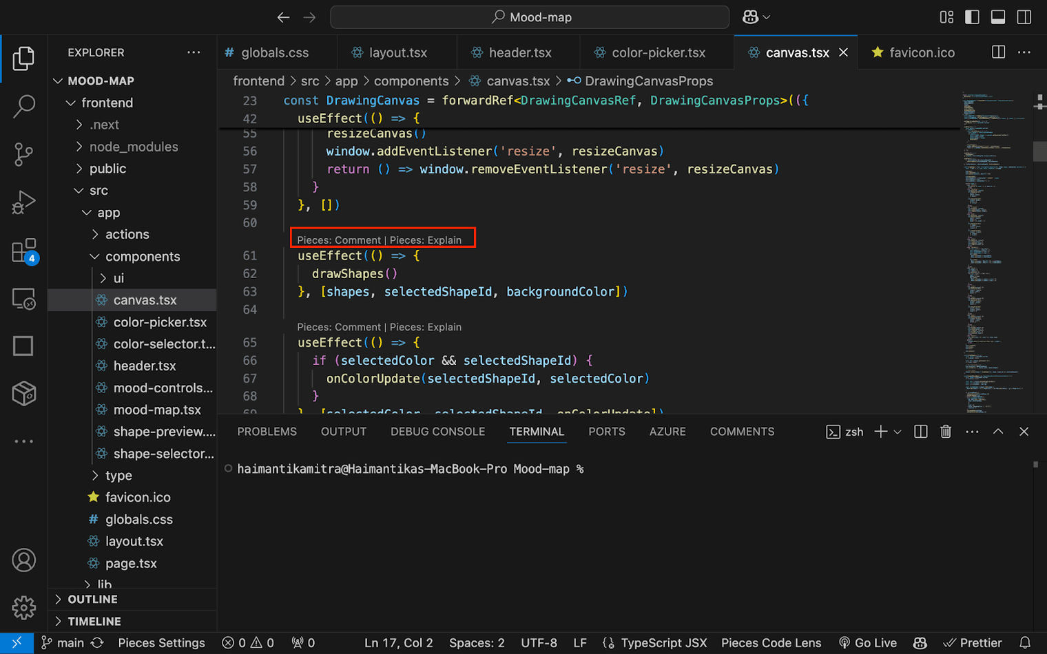Toggle secondary side bar visibility
The height and width of the screenshot is (654, 1047).
1024,17
